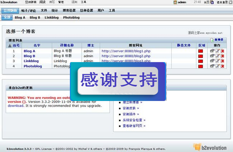Click the b2evolution footer logo
Screen dimensions: 233x152
[x=210, y=147]
